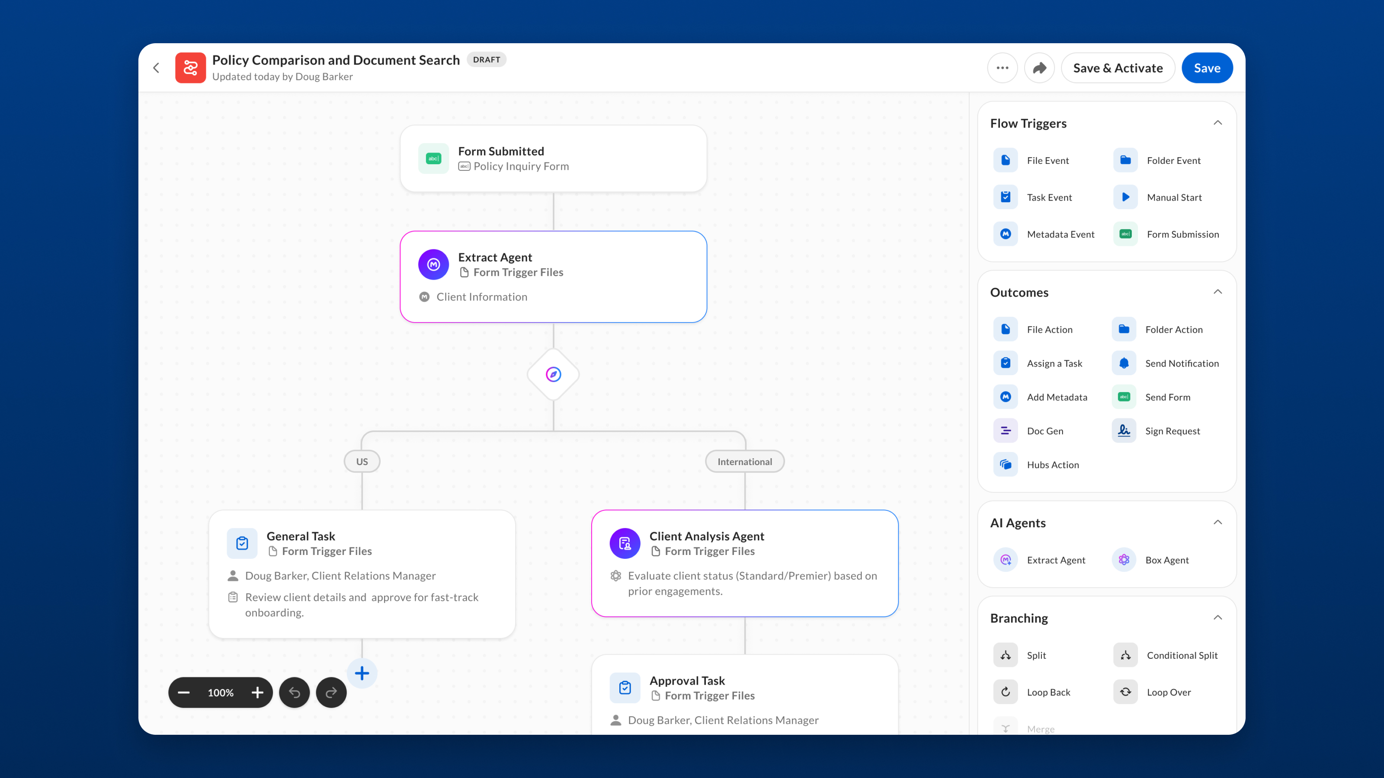The height and width of the screenshot is (778, 1384).
Task: Choose the Hubs Action icon
Action: (x=1005, y=465)
